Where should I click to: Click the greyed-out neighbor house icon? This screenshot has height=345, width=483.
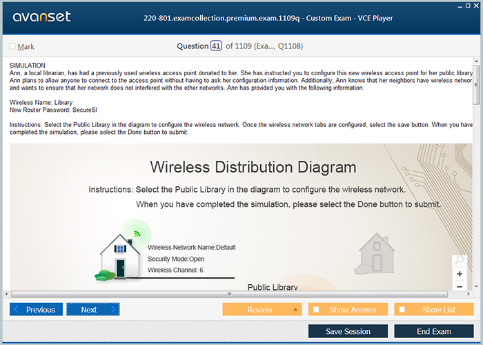point(377,251)
